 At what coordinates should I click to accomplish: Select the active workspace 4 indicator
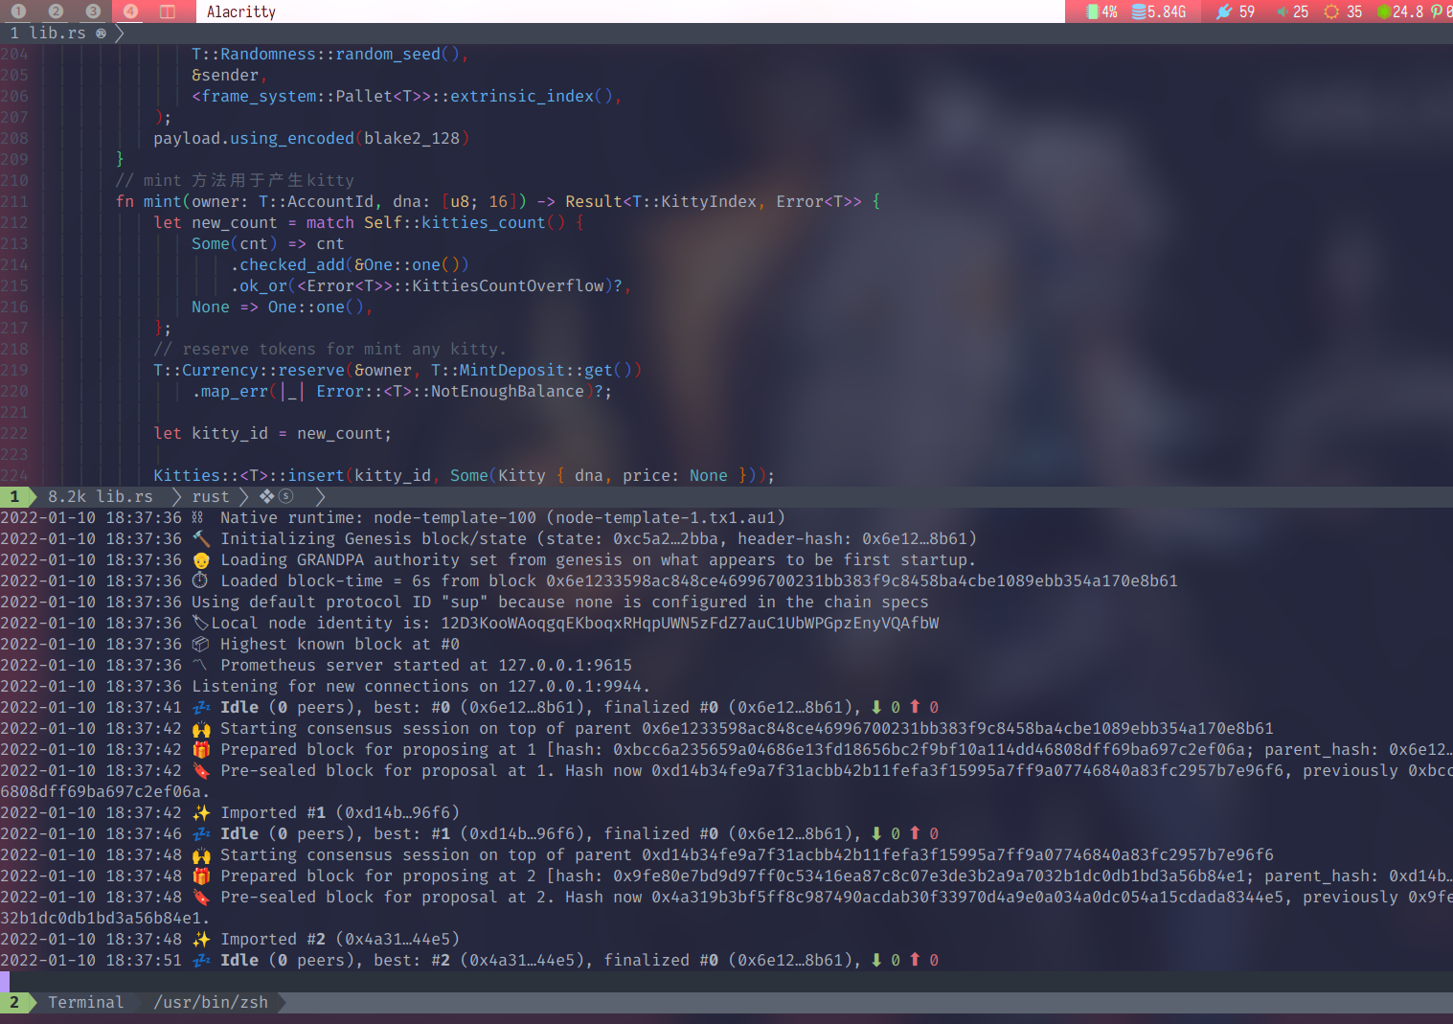pos(130,11)
